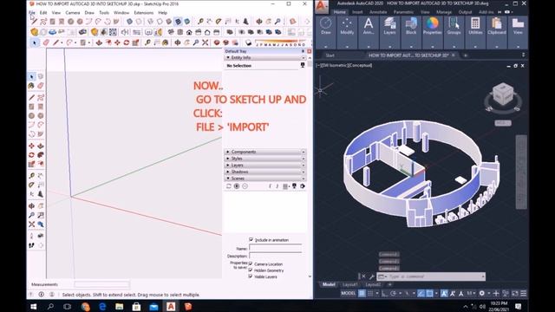555x312 pixels.
Task: Click the AutoCAD ViewCube
Action: click(503, 94)
